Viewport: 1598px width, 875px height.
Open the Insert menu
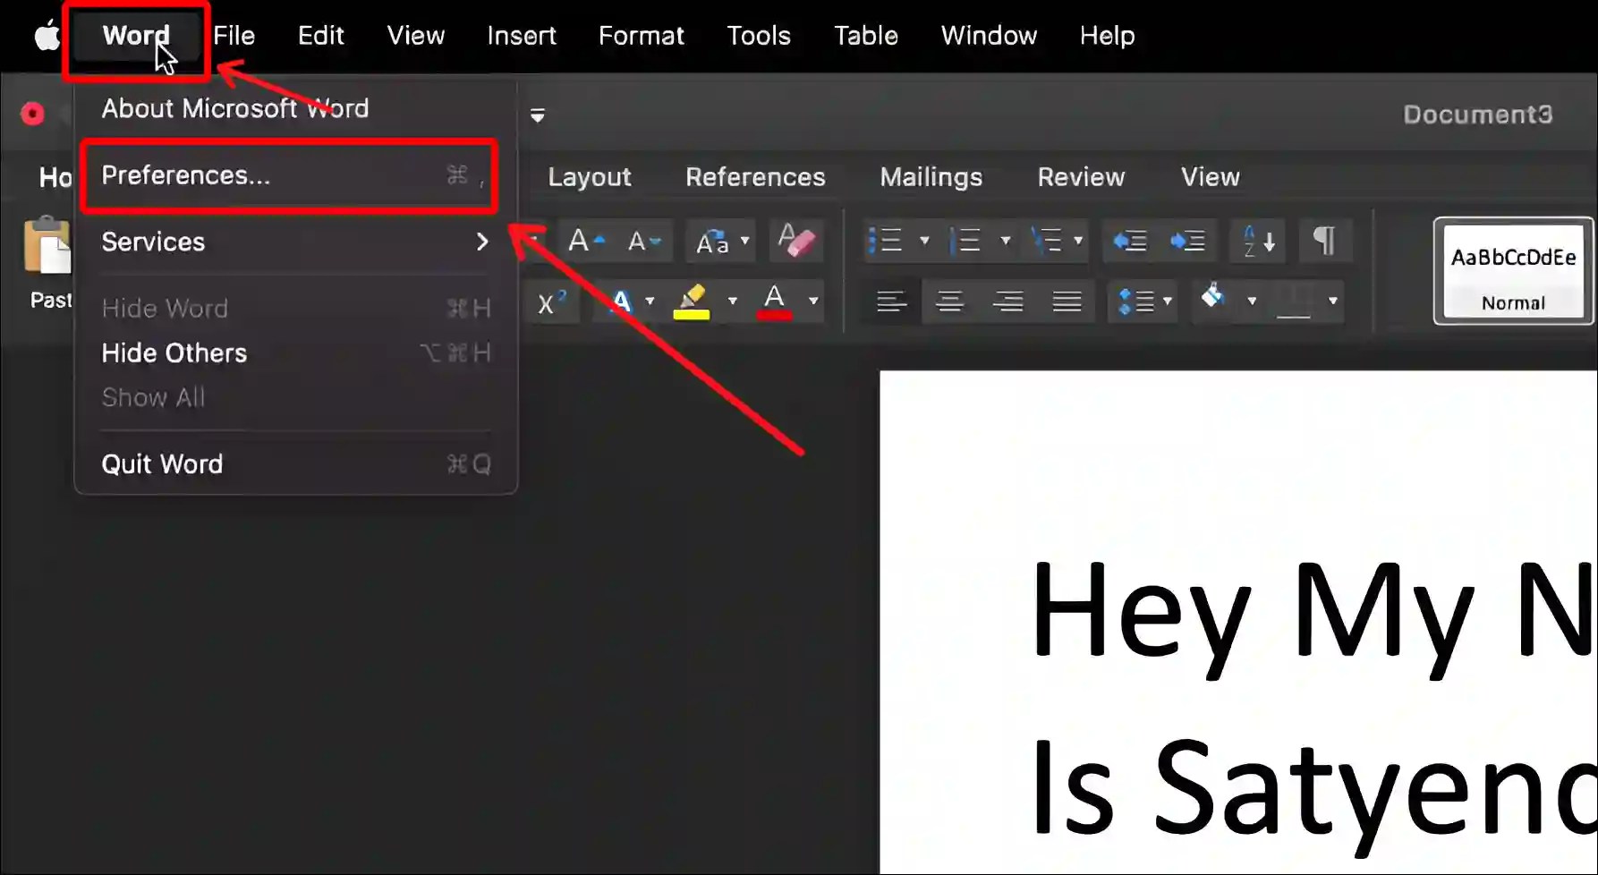coord(522,36)
